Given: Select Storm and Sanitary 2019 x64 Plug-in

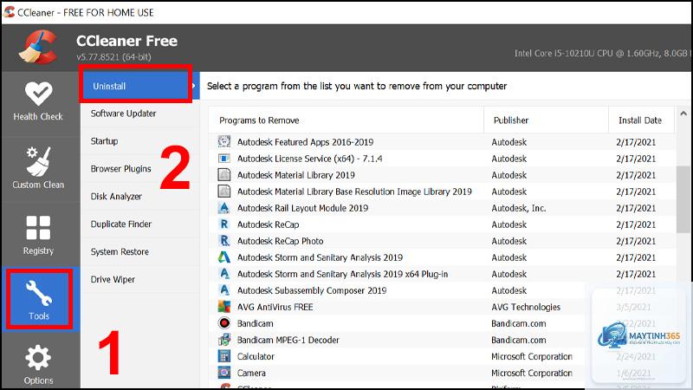Looking at the screenshot, I should [442, 274].
